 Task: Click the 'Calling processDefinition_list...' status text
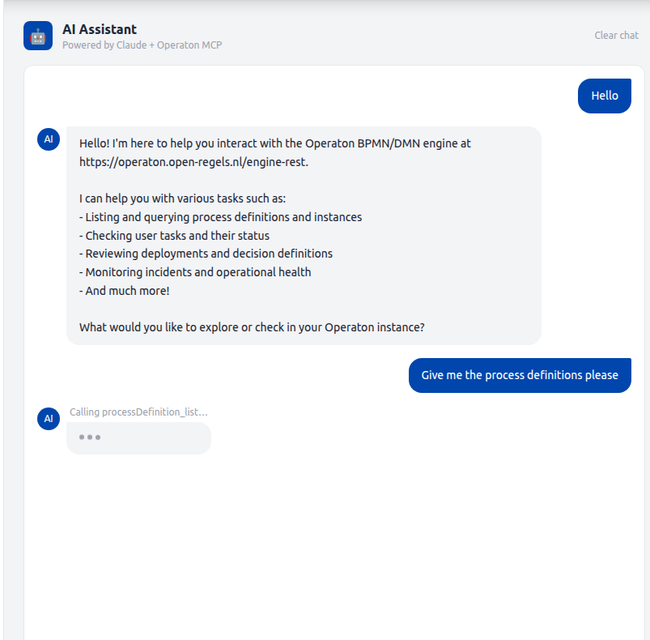(138, 412)
